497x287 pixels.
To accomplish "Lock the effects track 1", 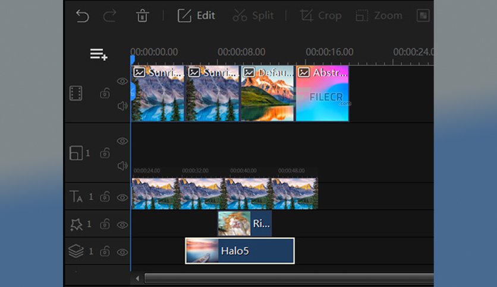I will coord(105,224).
